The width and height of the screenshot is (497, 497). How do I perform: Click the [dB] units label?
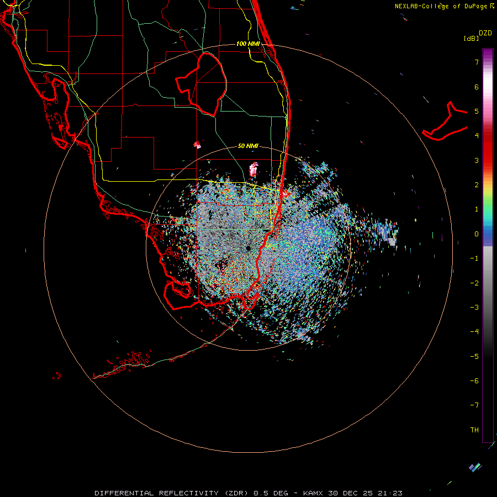[471, 38]
